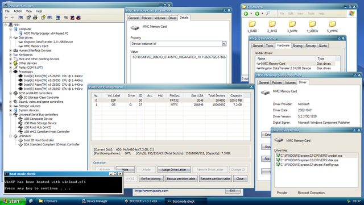Open the 4_USB3x folder in C:\Drivers
The width and height of the screenshot is (364, 205).
(x=312, y=26)
